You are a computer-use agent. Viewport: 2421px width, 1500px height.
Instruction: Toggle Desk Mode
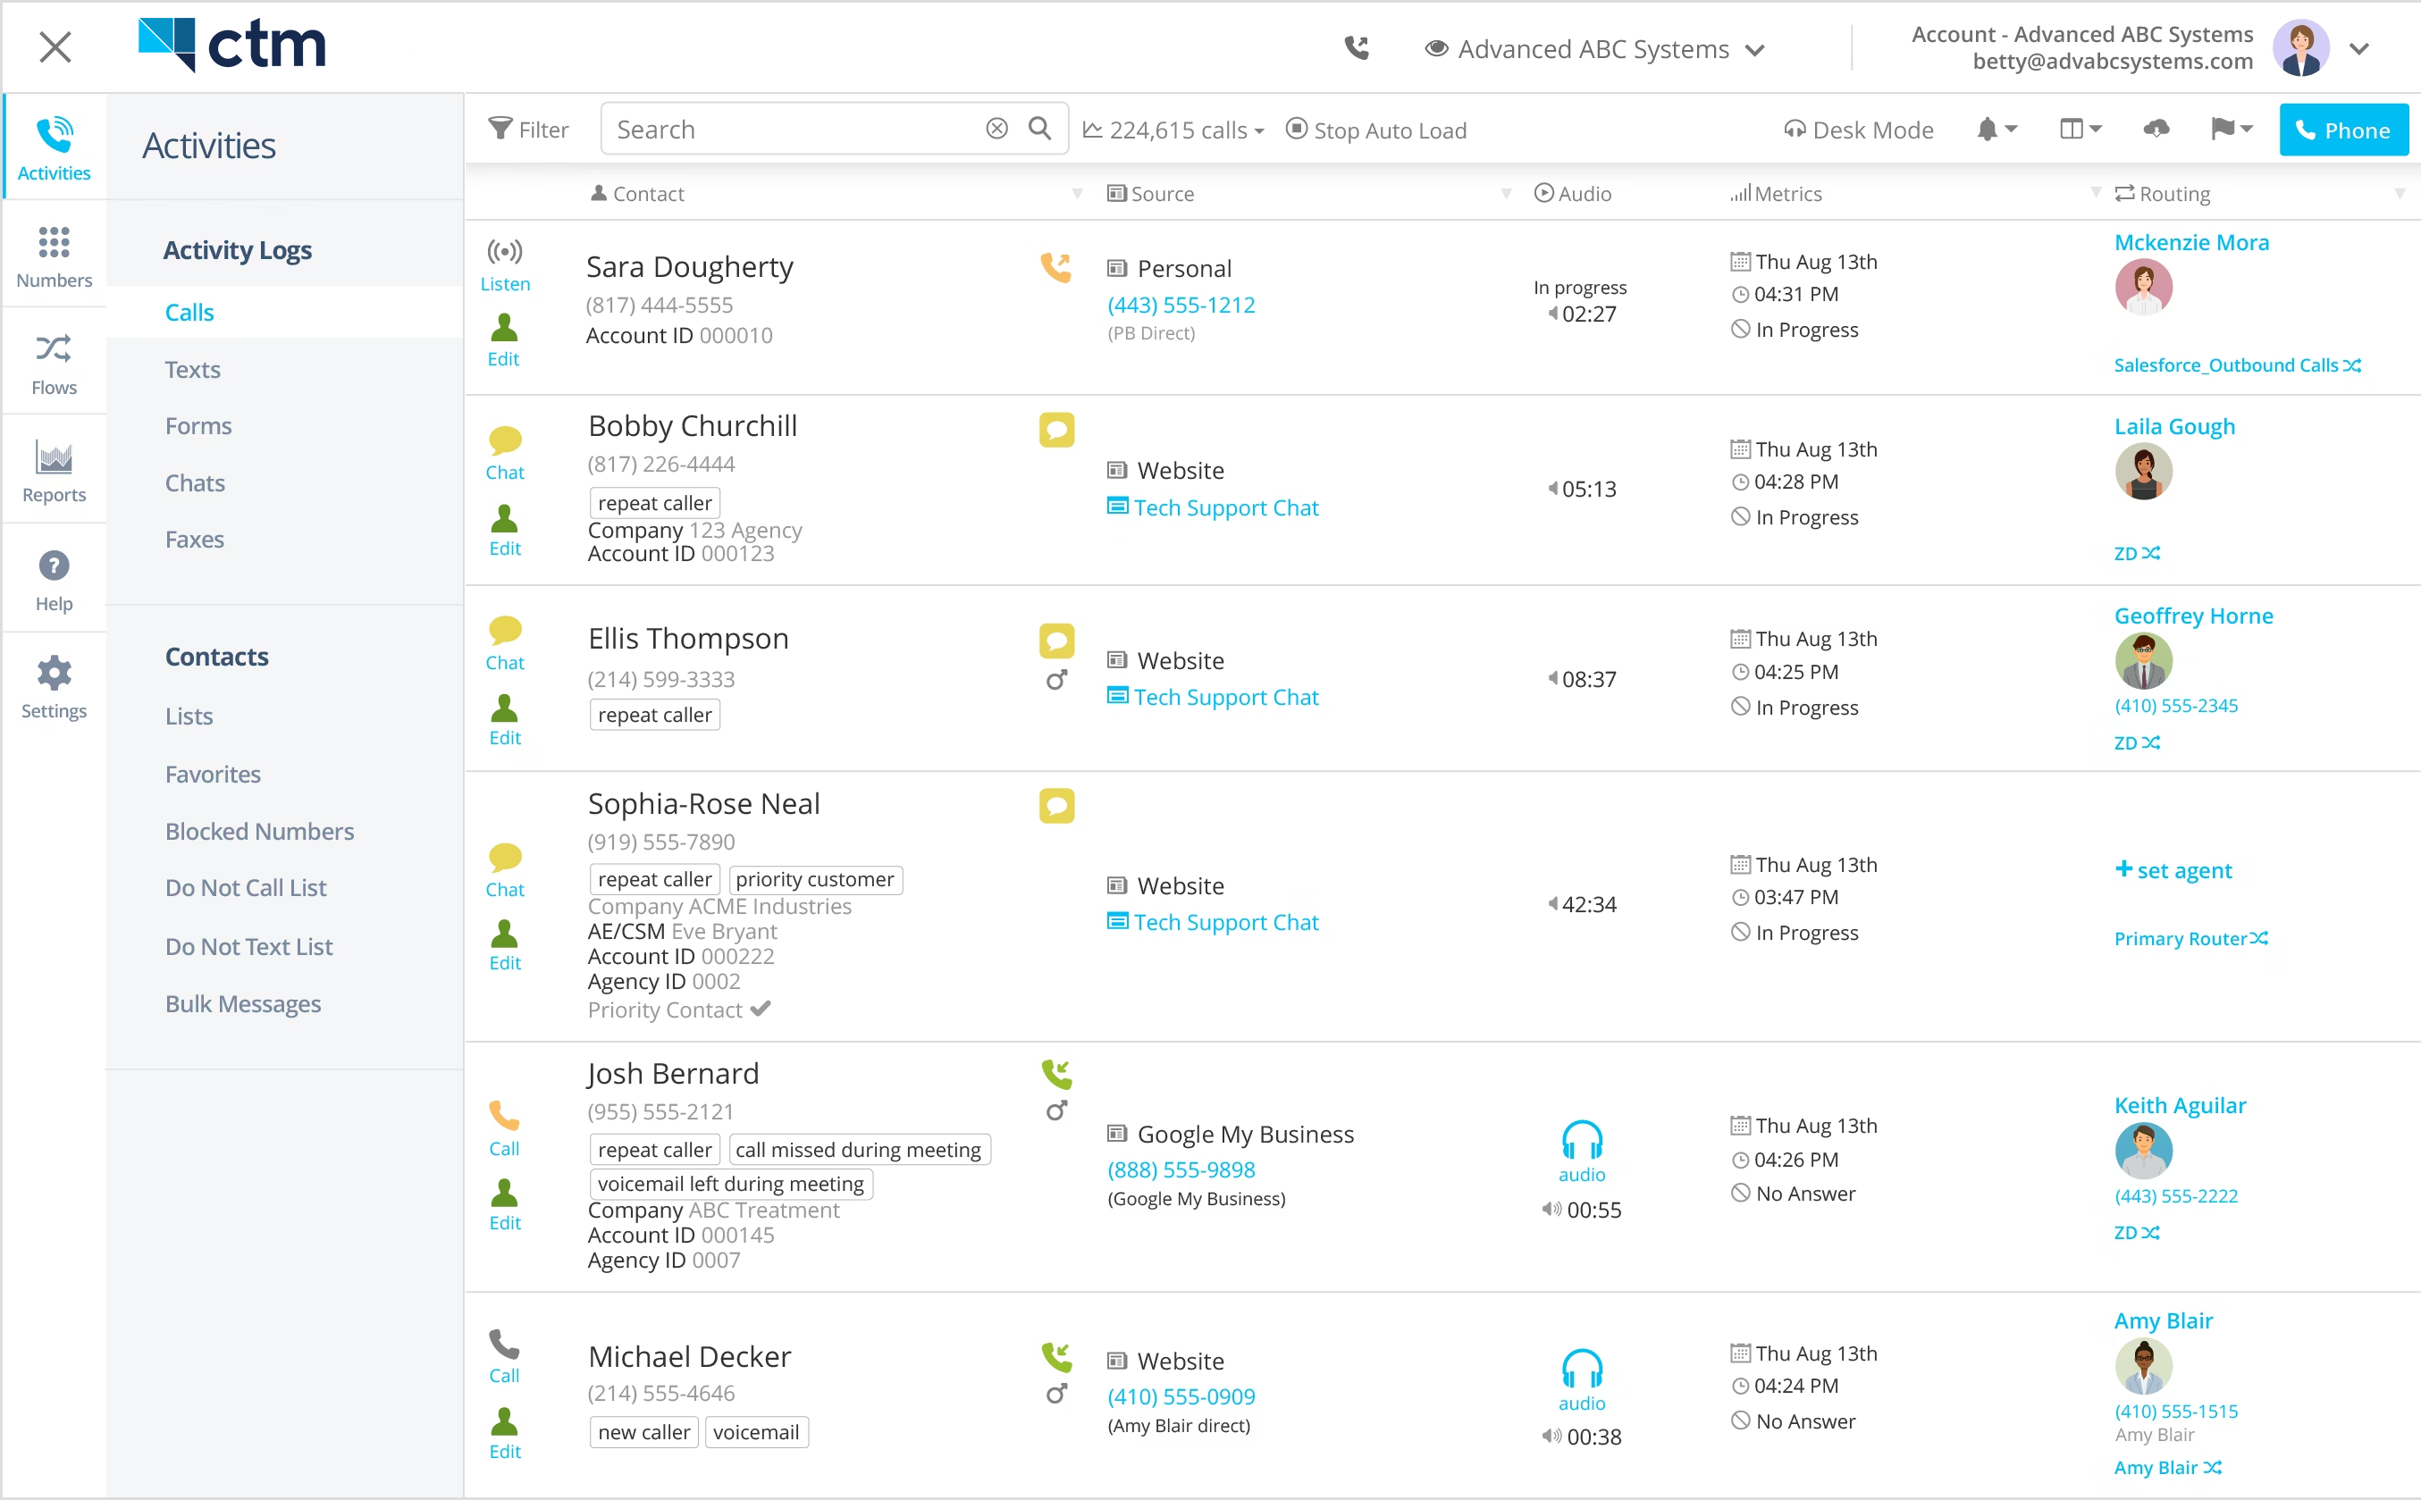[x=1857, y=130]
